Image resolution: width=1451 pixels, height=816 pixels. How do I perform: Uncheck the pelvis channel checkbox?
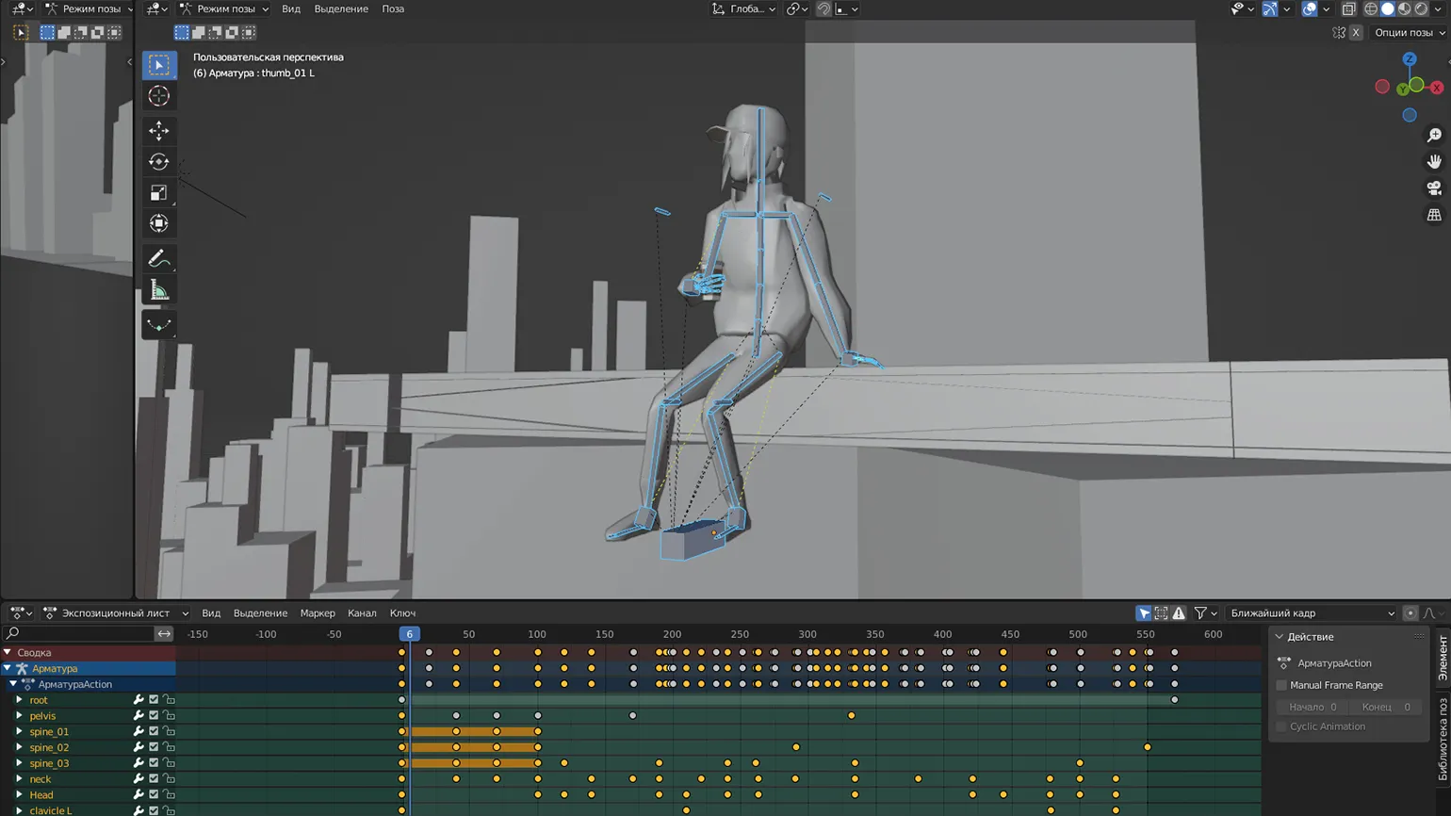154,716
